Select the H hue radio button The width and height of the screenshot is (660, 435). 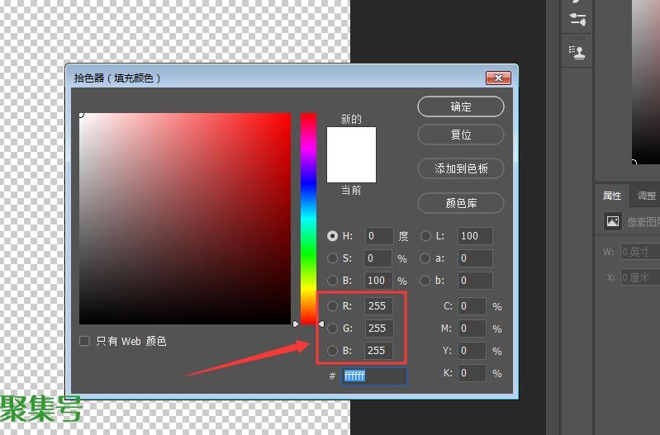coord(333,236)
